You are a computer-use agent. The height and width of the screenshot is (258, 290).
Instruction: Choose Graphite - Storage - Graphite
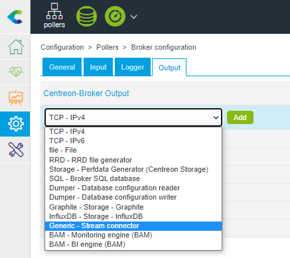coord(133,207)
